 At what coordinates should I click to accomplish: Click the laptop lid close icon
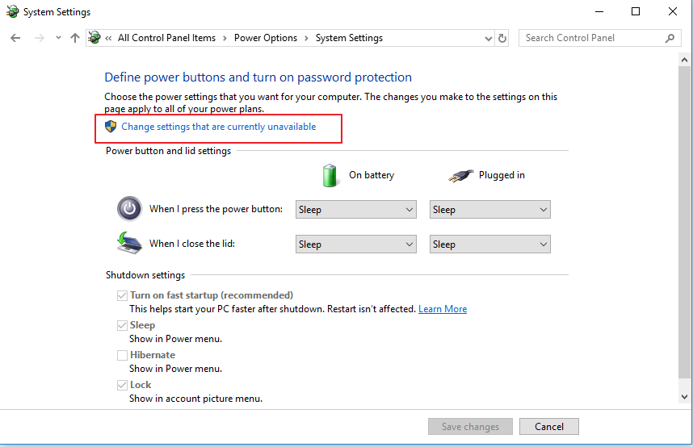click(129, 243)
